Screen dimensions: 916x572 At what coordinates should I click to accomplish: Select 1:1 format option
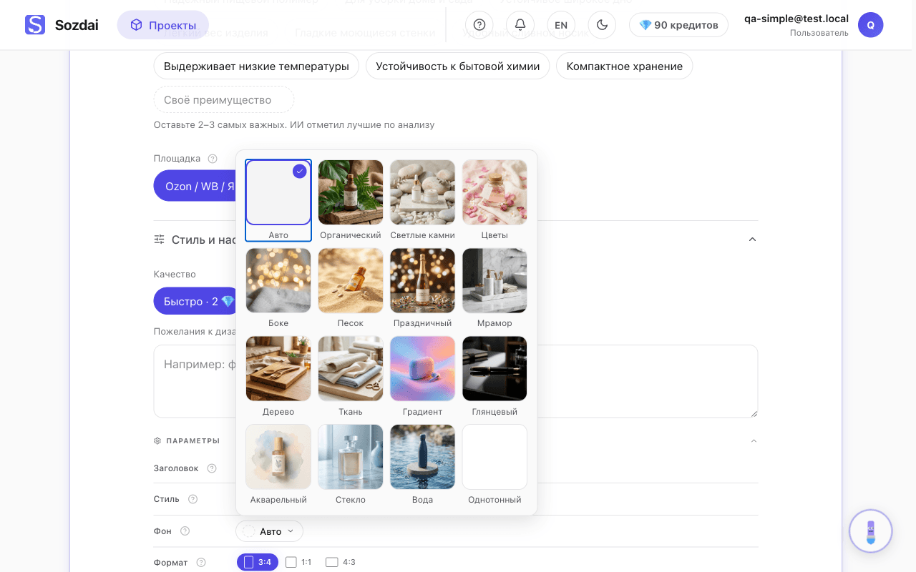pos(298,563)
